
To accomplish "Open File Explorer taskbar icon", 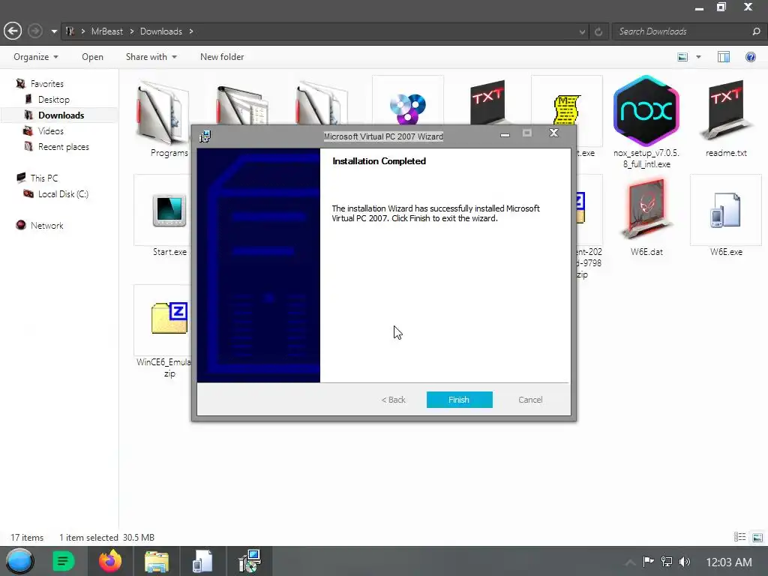I will (x=157, y=561).
